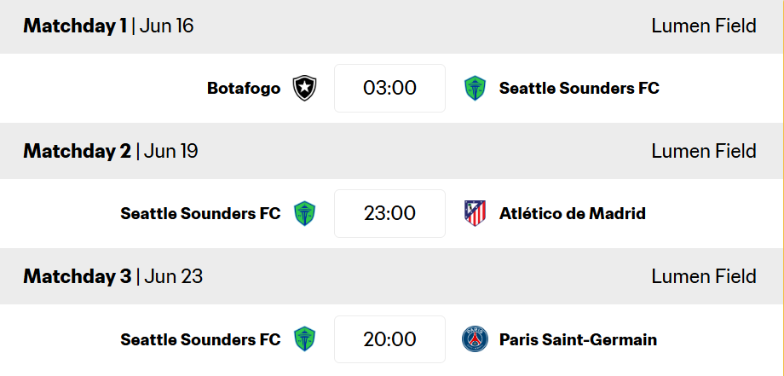Select the Matchday 2 Jun 19 header
The width and height of the screenshot is (784, 376).
click(110, 152)
